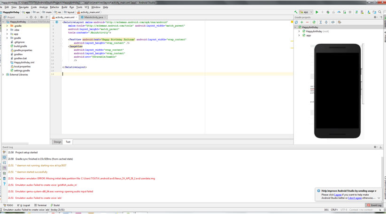Open the VCS menu
This screenshot has width=386, height=220.
pos(87,7)
